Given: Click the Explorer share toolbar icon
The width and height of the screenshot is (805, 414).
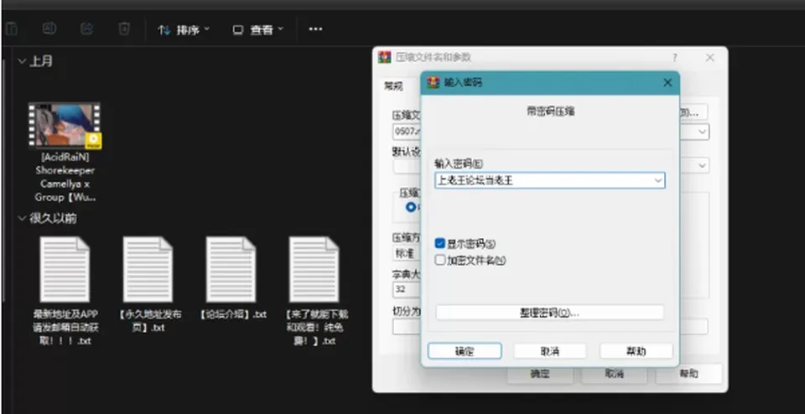Looking at the screenshot, I should click(86, 28).
